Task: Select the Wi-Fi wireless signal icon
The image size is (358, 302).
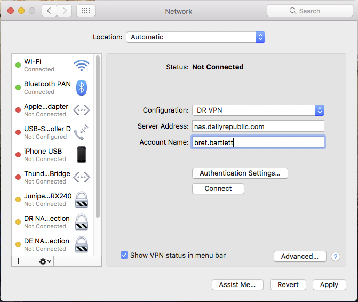Action: point(82,66)
